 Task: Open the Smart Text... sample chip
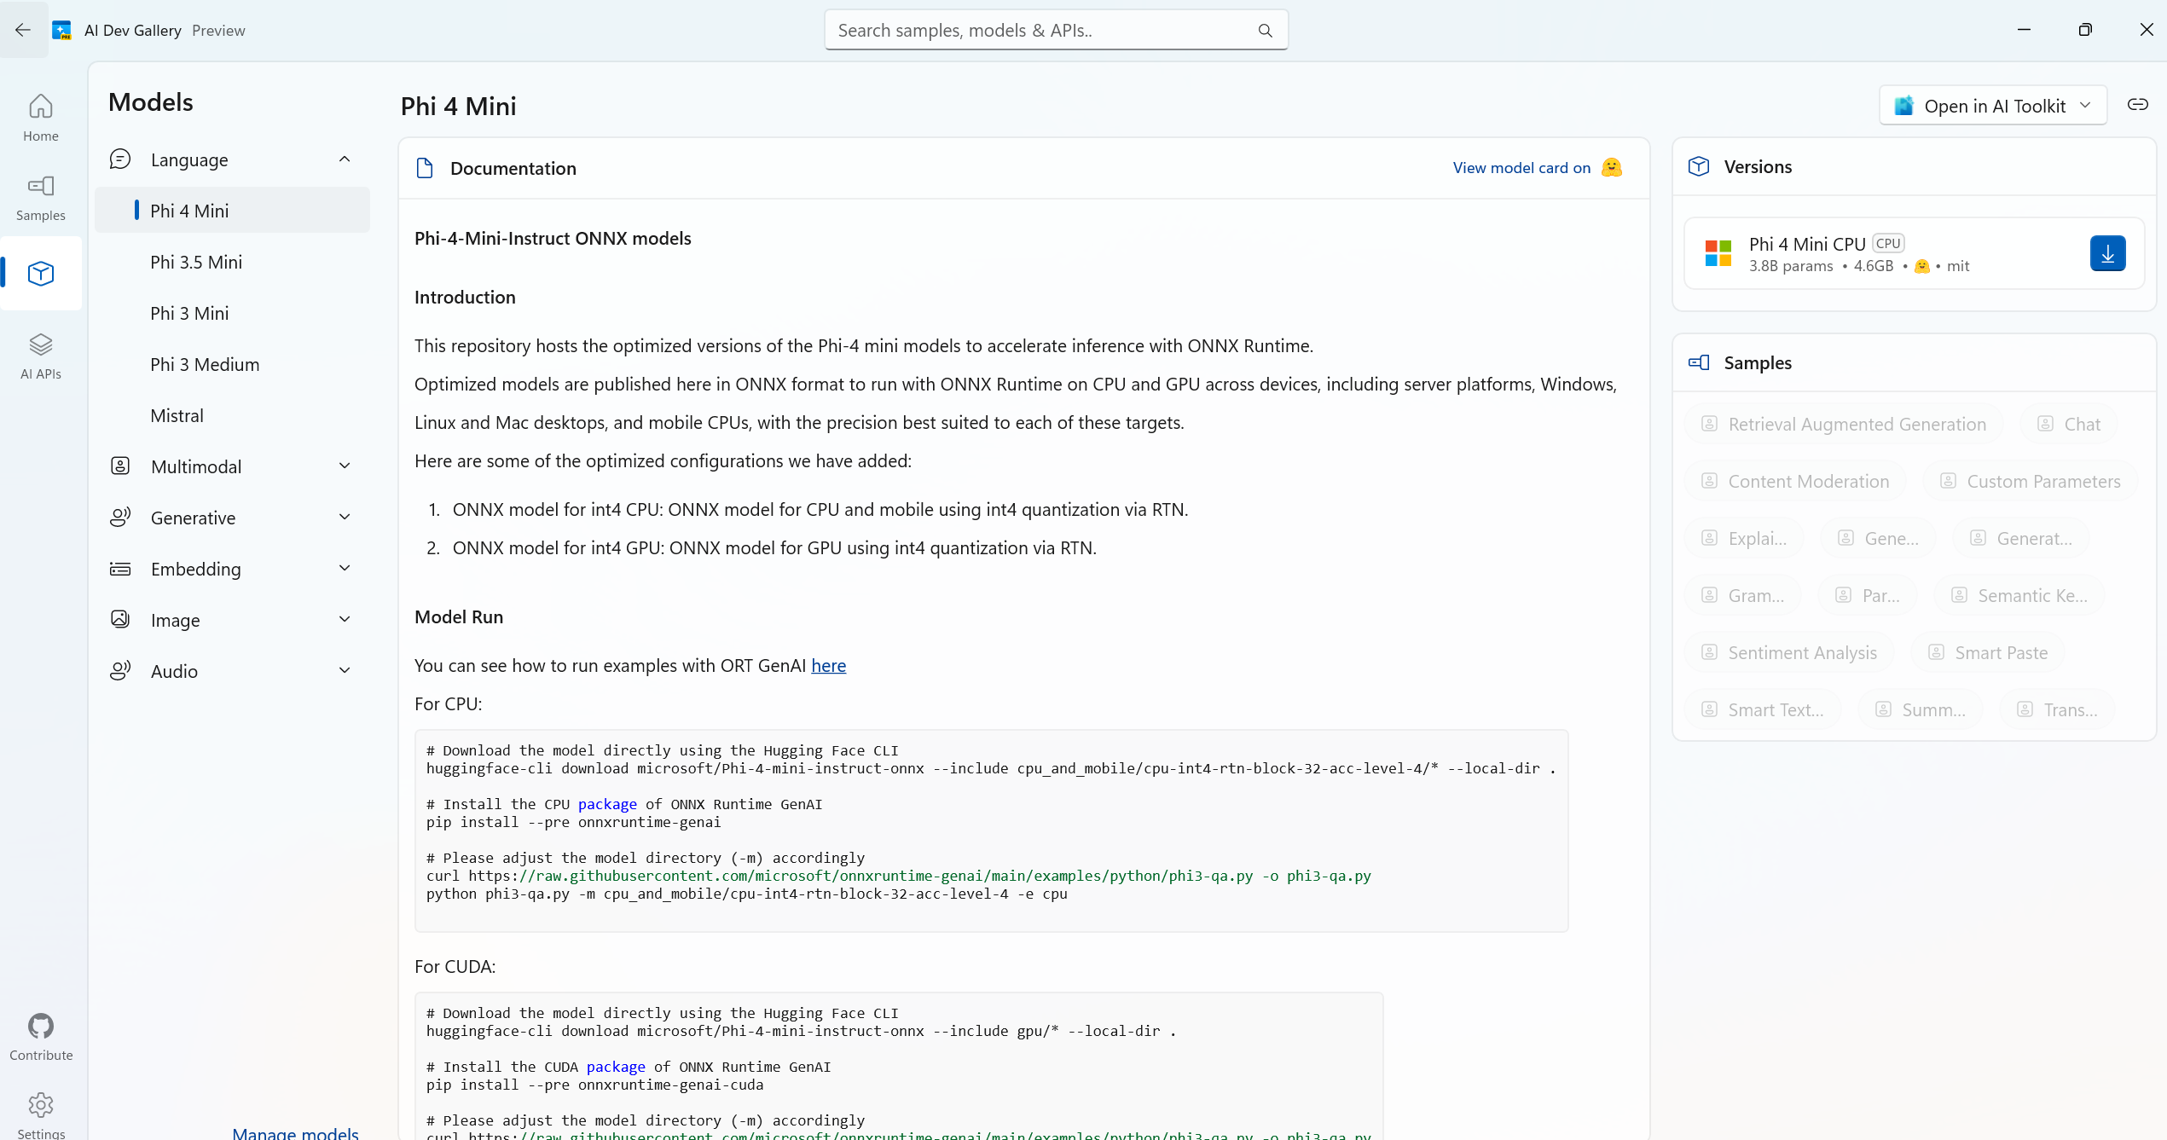pos(1763,709)
